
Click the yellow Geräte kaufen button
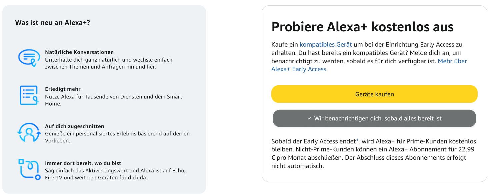[374, 94]
